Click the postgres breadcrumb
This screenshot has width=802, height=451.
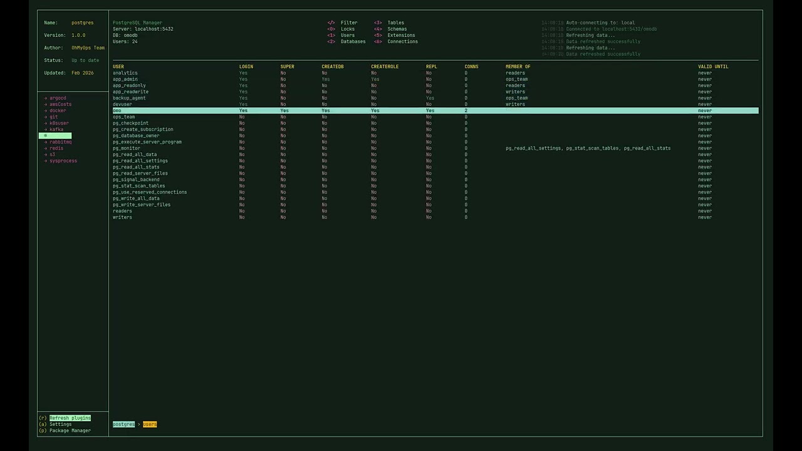123,424
